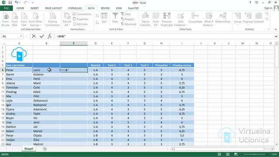Toggle the Filter funnel
This screenshot has height=157, width=279.
pyautogui.click(x=115, y=18)
